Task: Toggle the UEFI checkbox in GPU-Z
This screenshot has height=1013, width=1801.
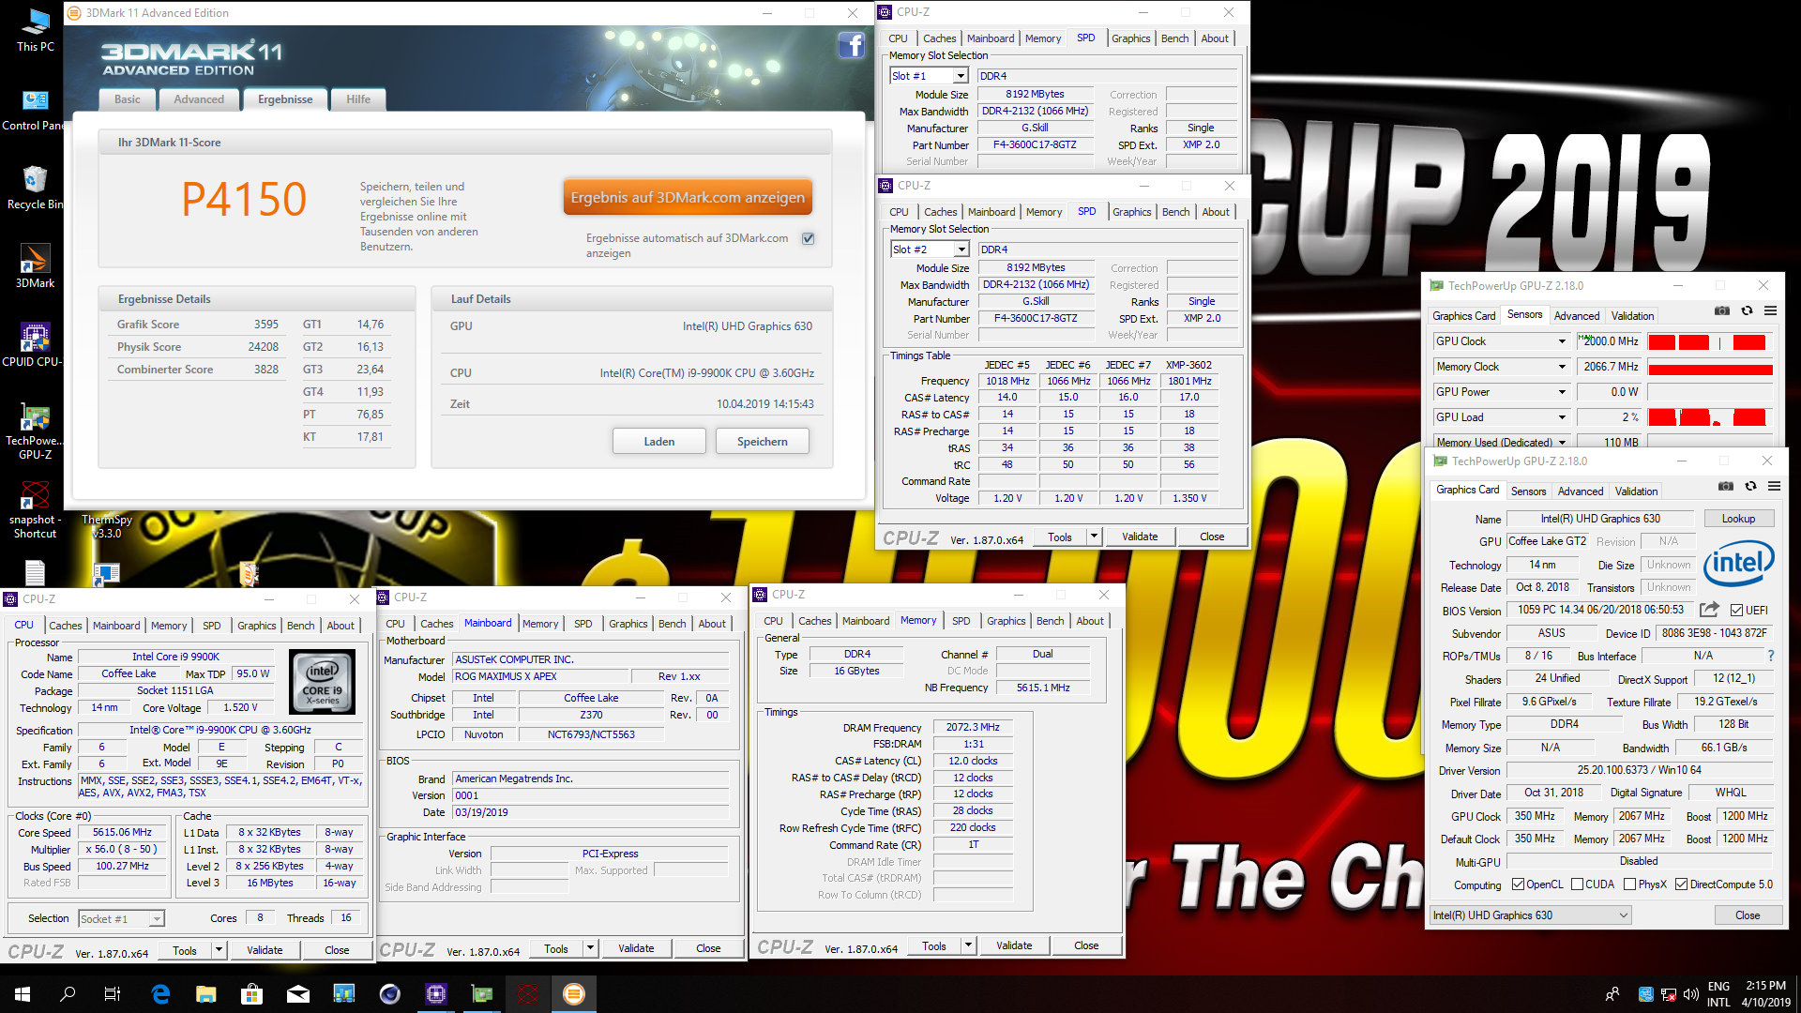Action: click(1736, 610)
